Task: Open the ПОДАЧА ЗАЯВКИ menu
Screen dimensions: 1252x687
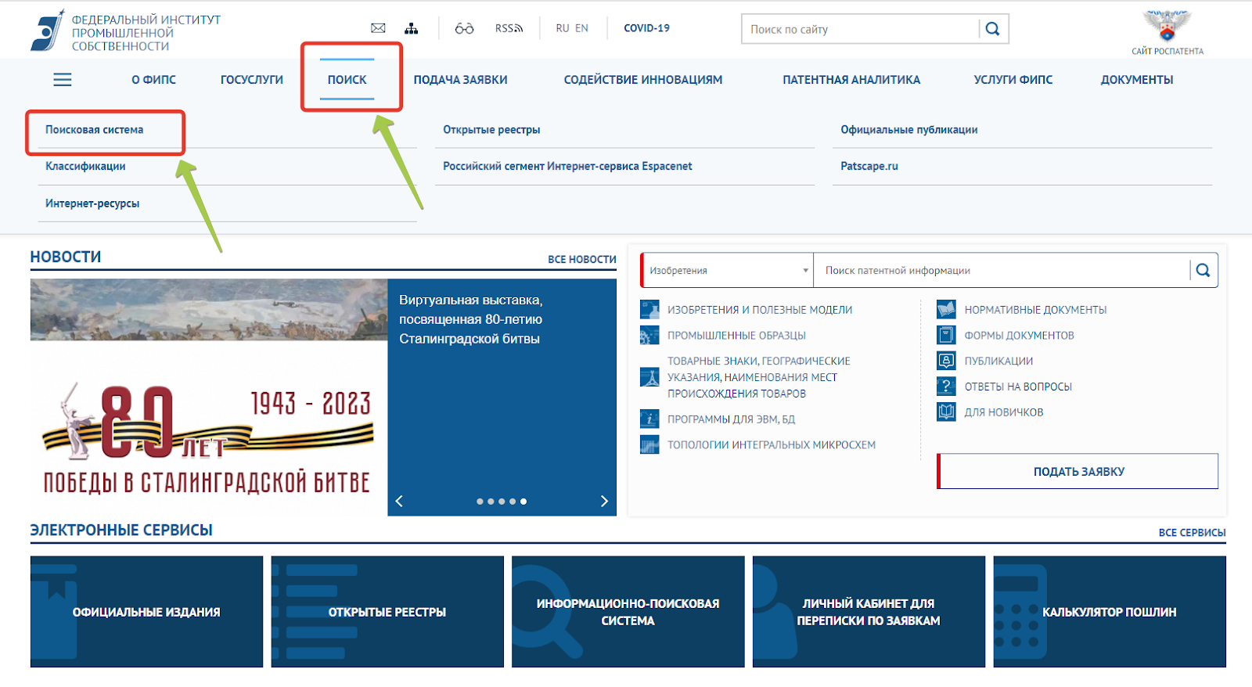Action: pyautogui.click(x=460, y=80)
